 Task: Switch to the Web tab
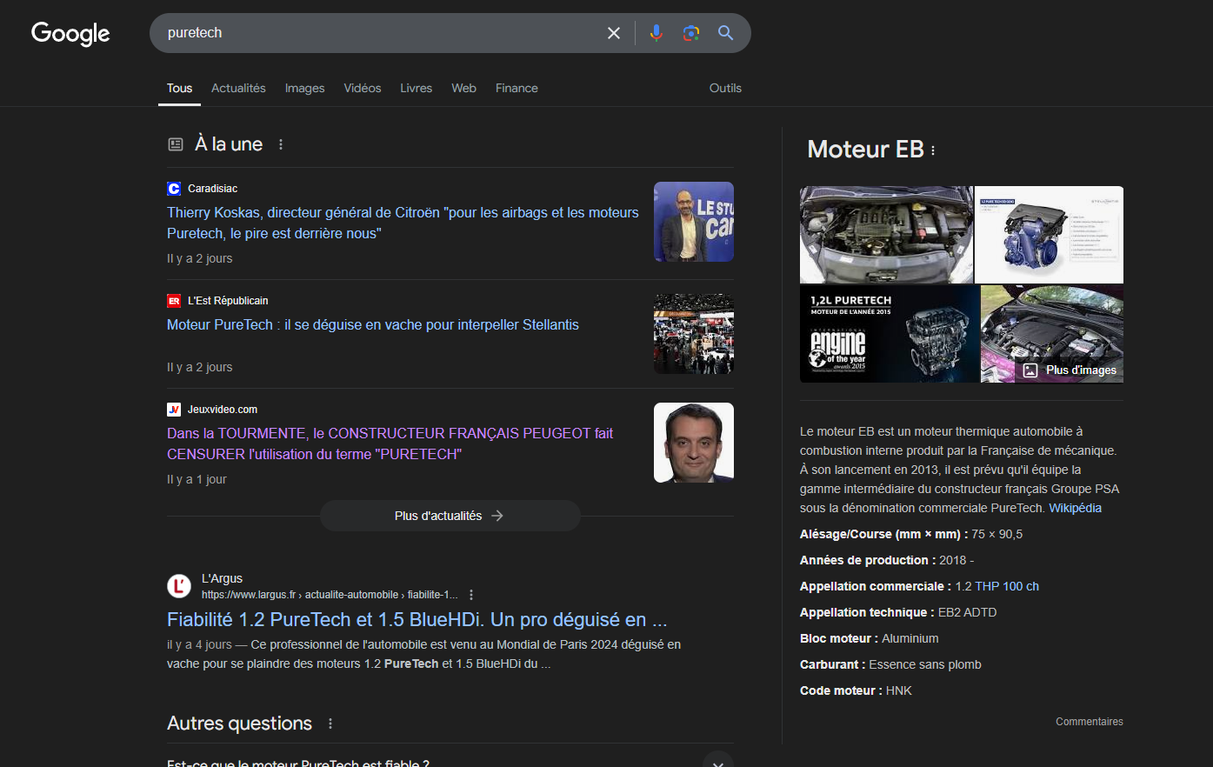pyautogui.click(x=463, y=88)
